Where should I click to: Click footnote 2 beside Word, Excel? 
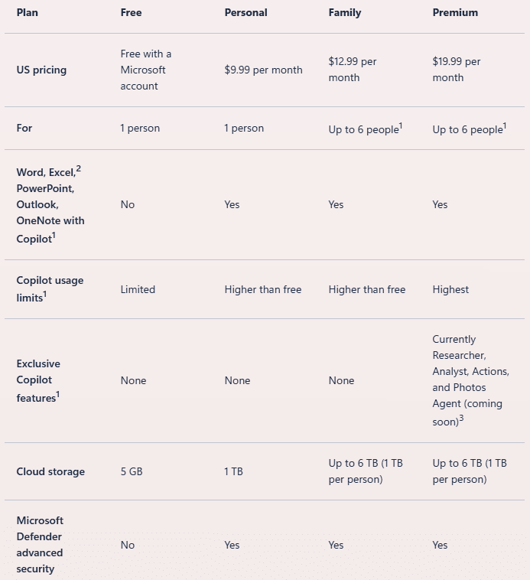(x=79, y=169)
